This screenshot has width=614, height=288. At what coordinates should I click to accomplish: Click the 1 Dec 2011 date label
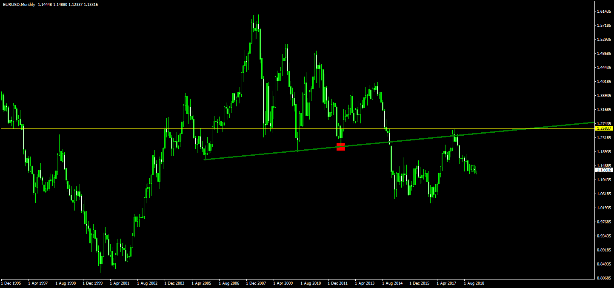338,283
